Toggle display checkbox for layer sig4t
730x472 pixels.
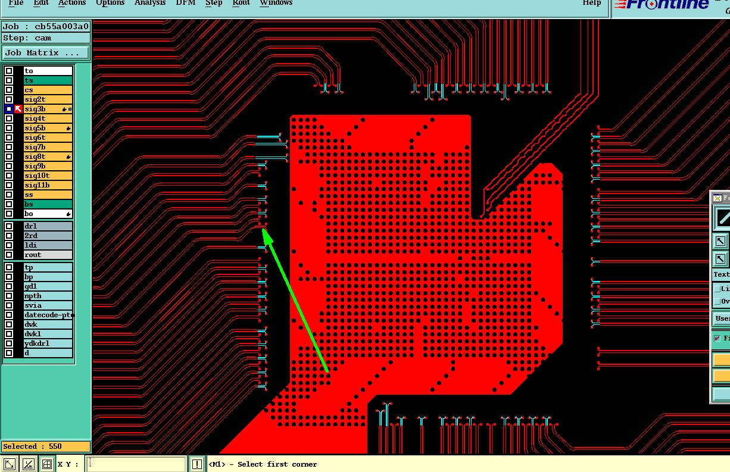9,118
